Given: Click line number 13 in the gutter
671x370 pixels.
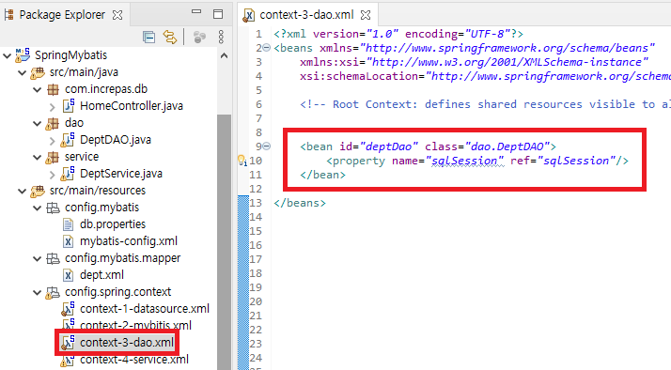Looking at the screenshot, I should tap(256, 203).
